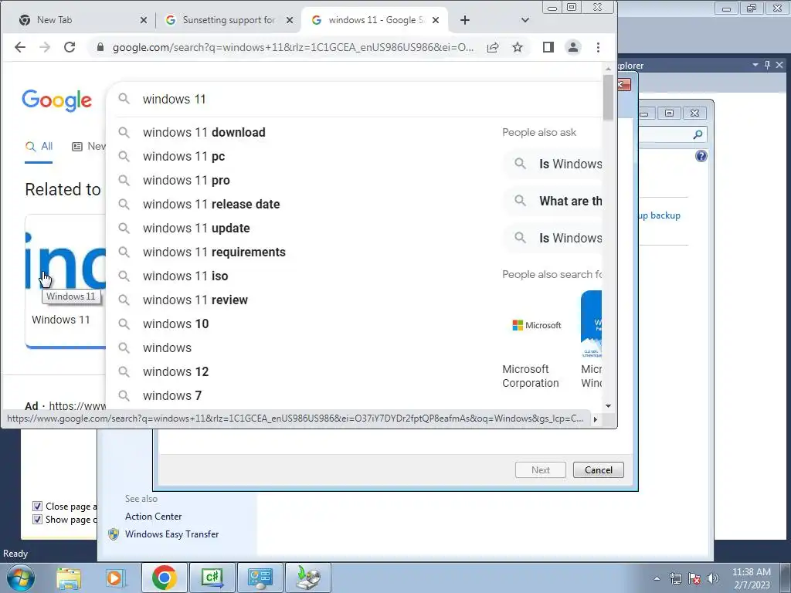Click the Windows 11 related thumbnail card
The image size is (791, 593).
[x=66, y=281]
